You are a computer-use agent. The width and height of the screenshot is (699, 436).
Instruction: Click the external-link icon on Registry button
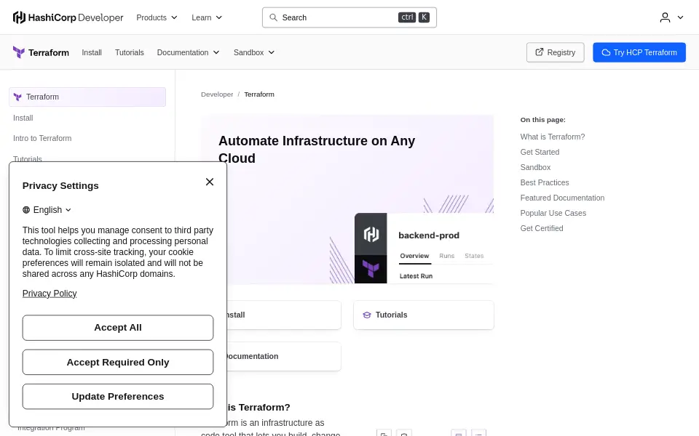coord(539,52)
